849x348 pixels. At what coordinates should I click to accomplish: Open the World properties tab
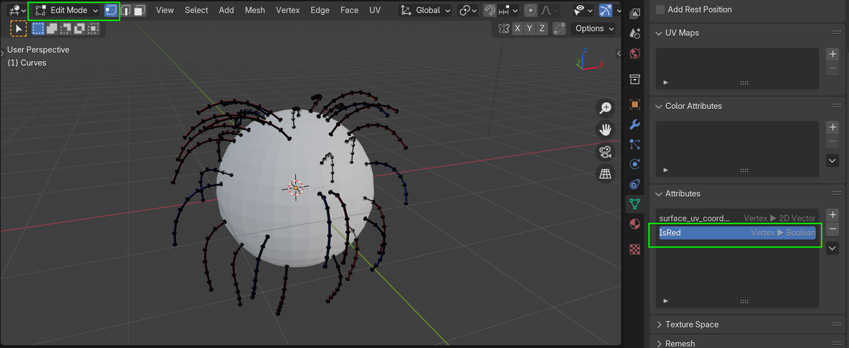[635, 54]
